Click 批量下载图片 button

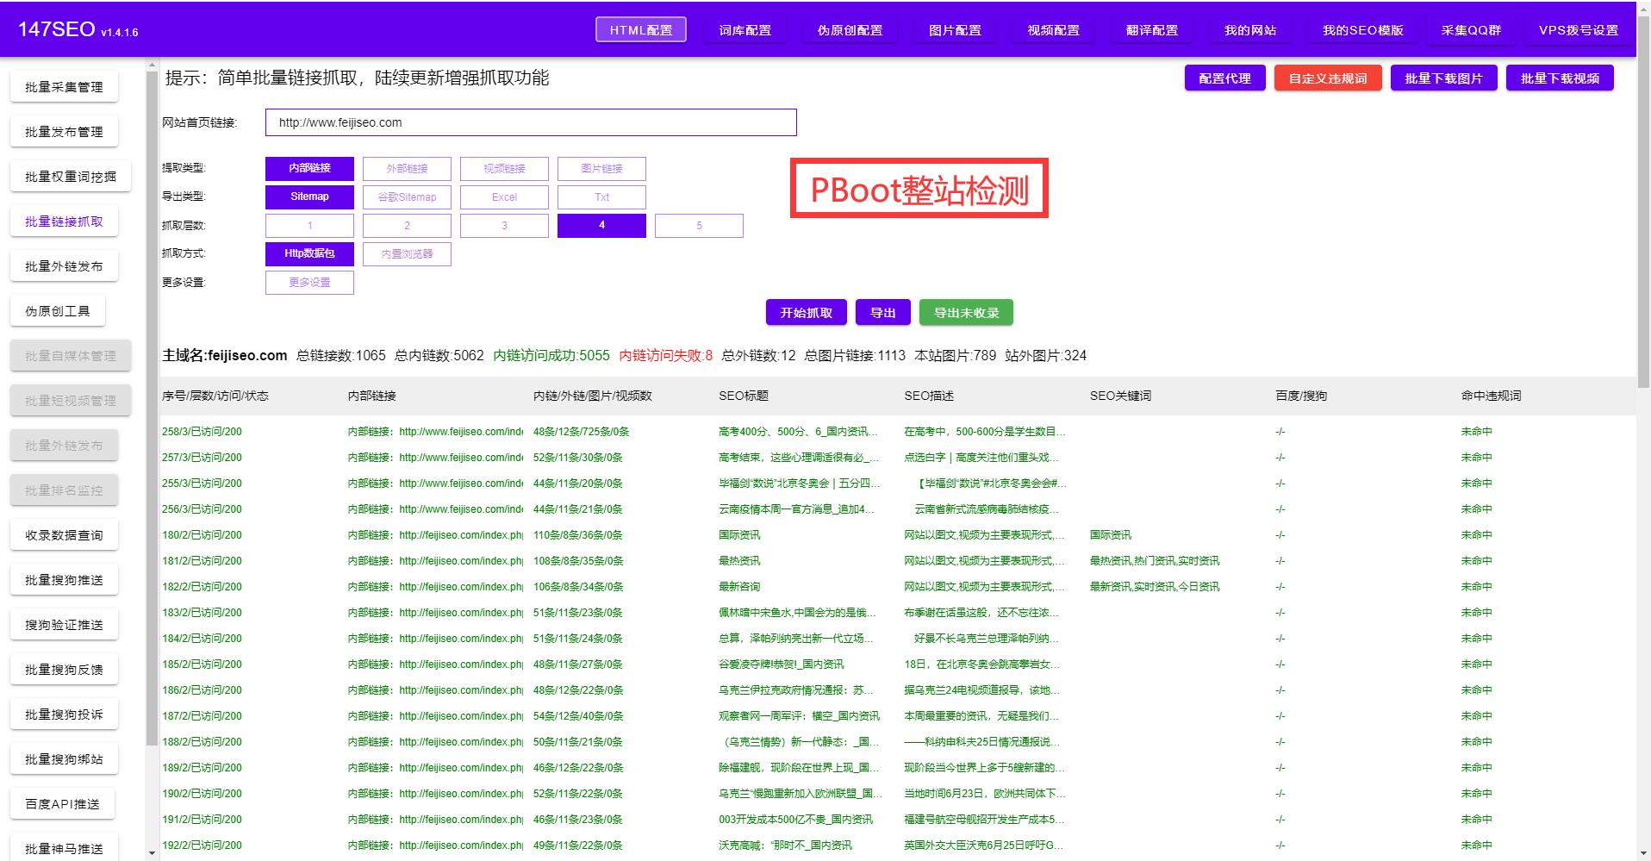(x=1443, y=78)
